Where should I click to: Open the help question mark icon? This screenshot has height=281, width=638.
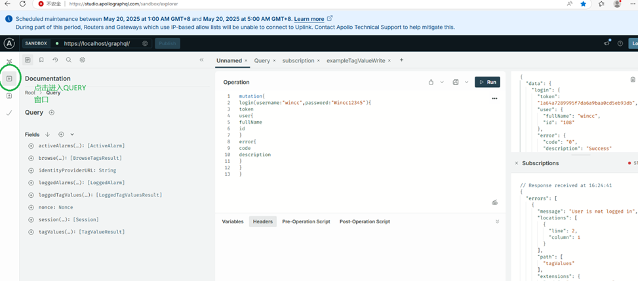[620, 43]
